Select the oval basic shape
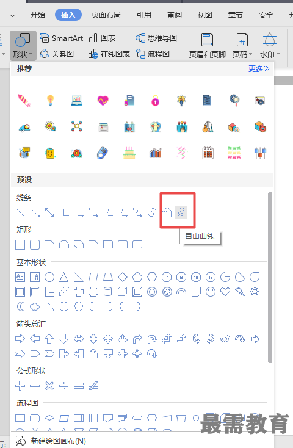 click(x=49, y=277)
